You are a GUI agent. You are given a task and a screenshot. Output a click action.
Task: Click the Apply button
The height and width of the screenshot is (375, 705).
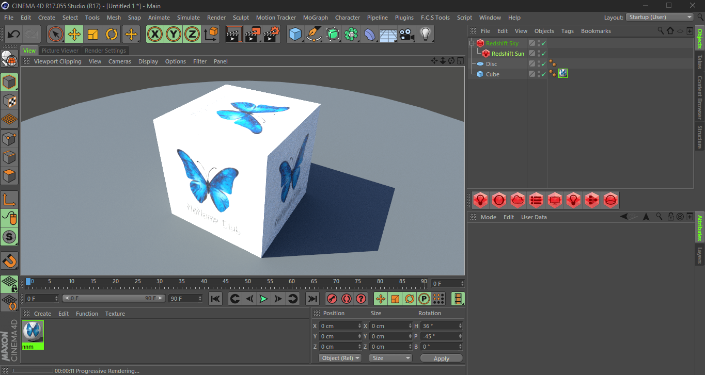441,358
